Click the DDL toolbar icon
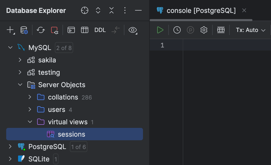The image size is (271, 165). pos(100,30)
